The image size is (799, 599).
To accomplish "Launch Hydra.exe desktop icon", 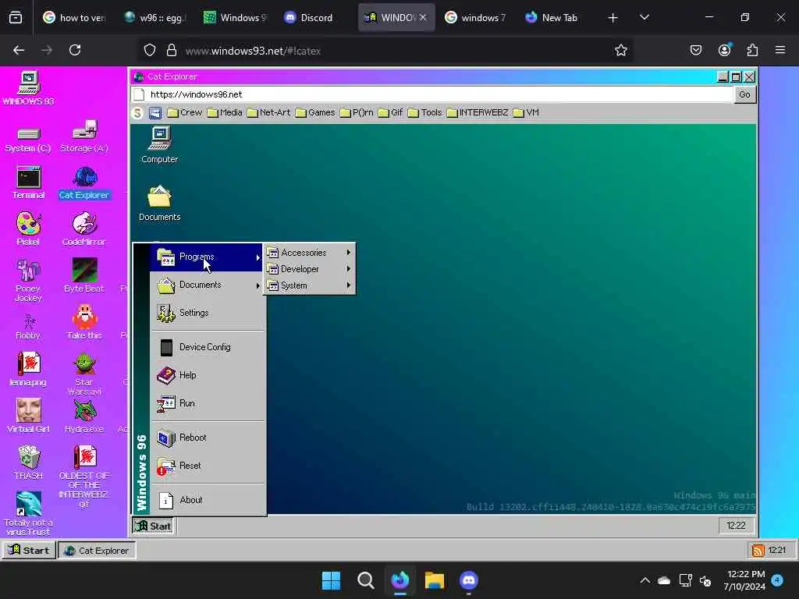I will point(84,416).
